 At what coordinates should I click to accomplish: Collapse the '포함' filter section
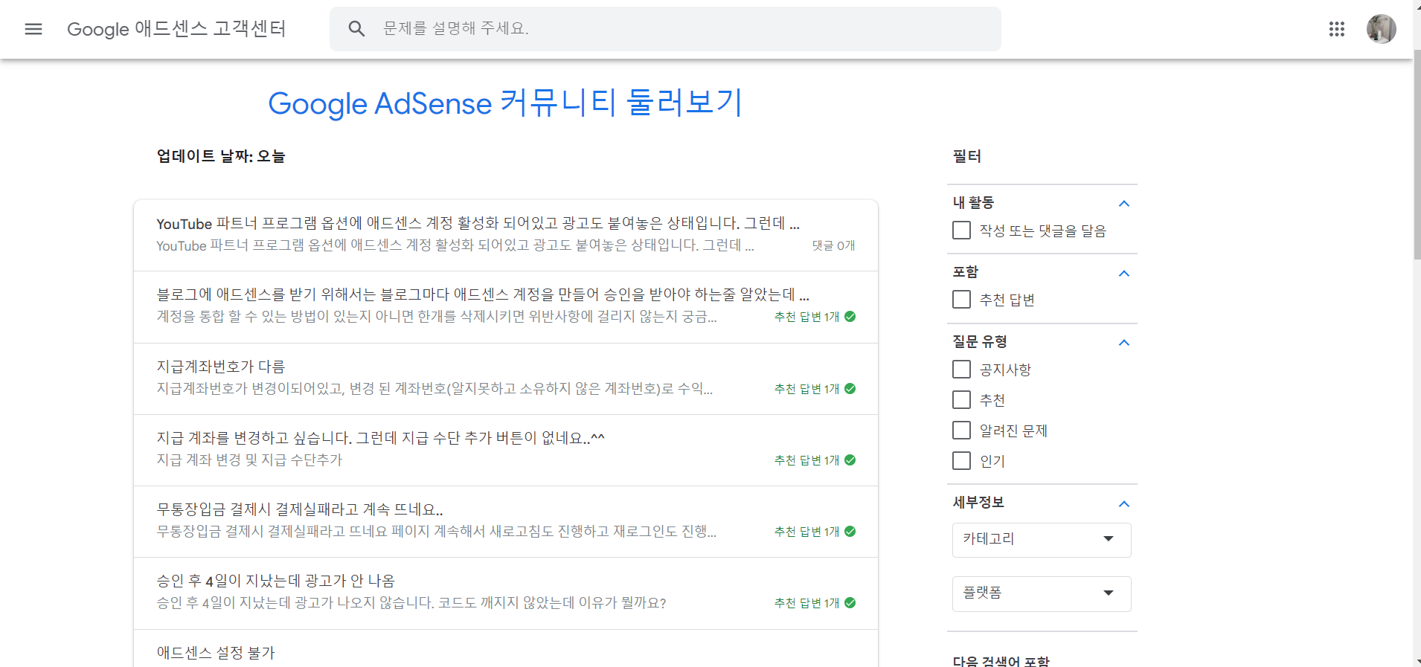(x=1124, y=273)
